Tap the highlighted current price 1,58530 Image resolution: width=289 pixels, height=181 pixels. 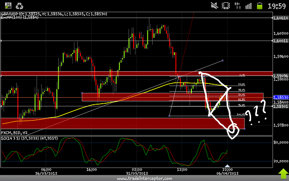click(281, 97)
